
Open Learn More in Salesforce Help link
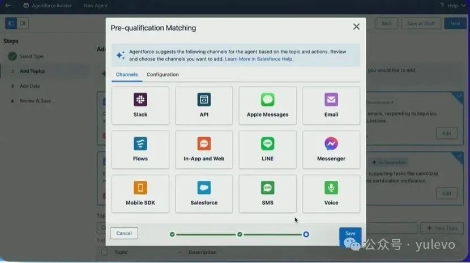coord(259,59)
